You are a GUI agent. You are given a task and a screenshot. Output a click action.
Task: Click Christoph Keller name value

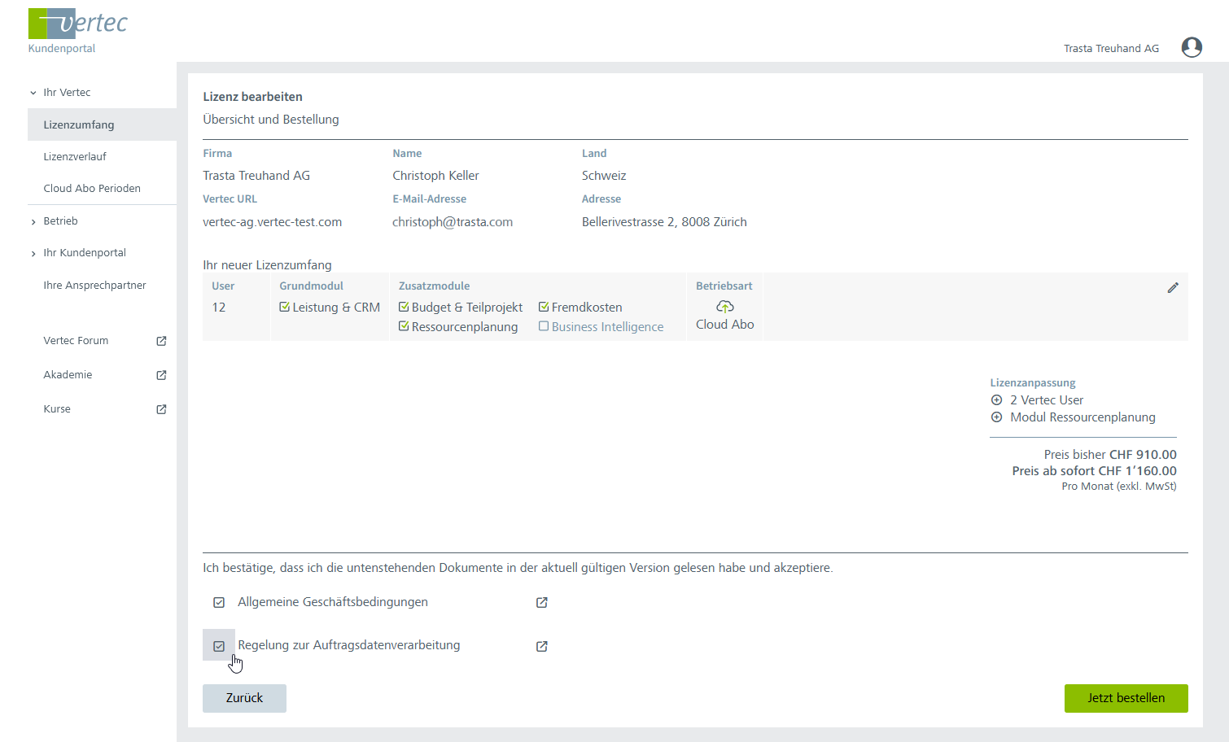click(x=435, y=175)
